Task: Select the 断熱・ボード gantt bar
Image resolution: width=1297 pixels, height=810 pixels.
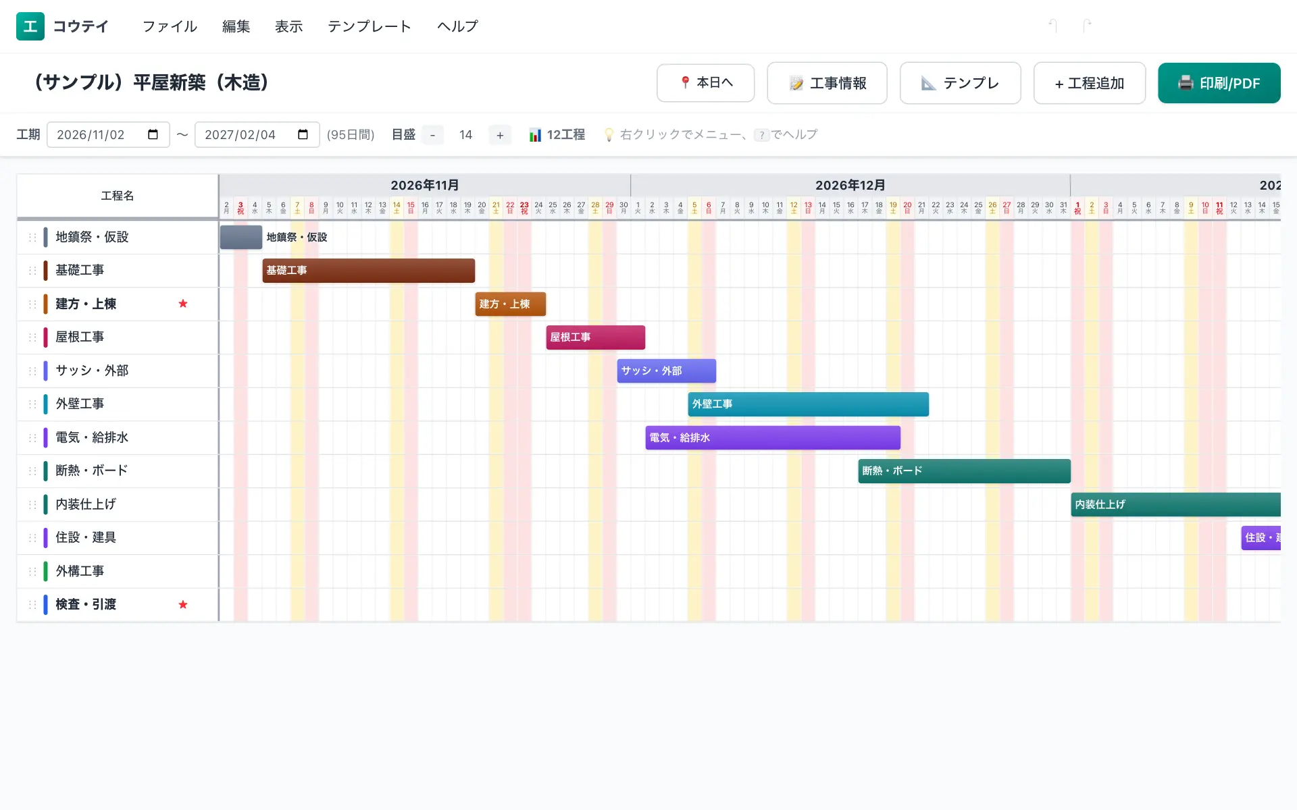Action: (x=964, y=470)
